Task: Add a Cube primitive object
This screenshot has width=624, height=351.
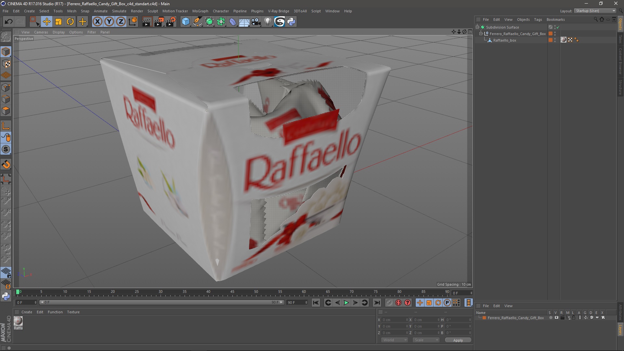Action: click(x=186, y=22)
